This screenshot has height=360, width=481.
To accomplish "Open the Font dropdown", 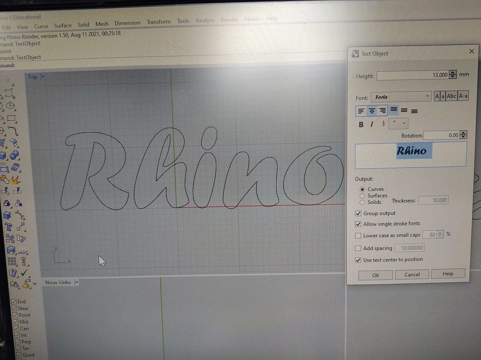I will point(401,97).
